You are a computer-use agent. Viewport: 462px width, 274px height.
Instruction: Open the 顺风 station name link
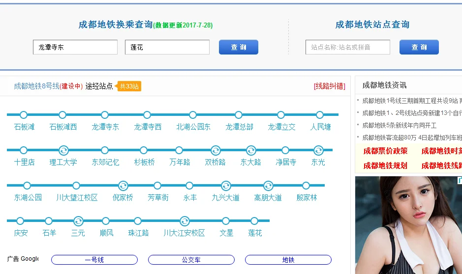106,233
